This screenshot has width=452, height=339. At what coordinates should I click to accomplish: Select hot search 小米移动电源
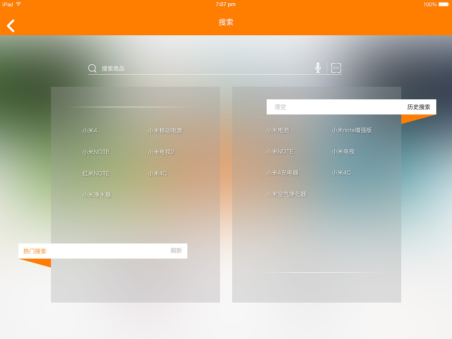(x=165, y=131)
